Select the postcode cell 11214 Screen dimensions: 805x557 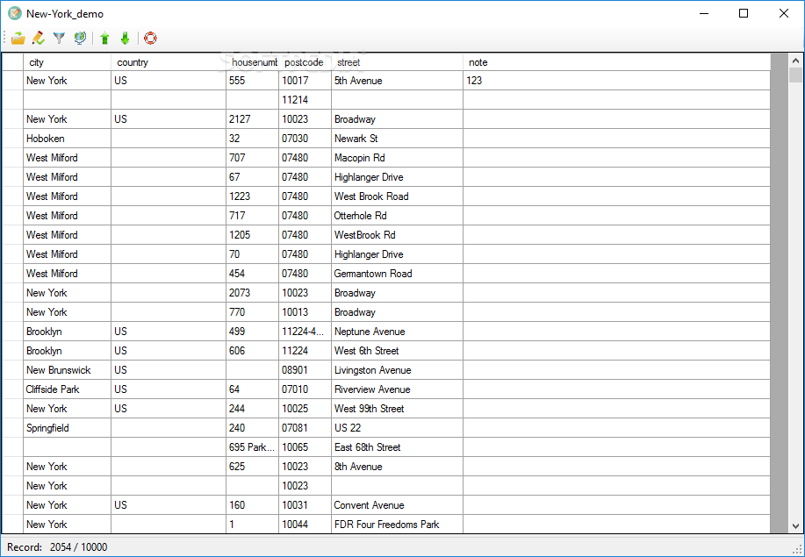point(305,100)
